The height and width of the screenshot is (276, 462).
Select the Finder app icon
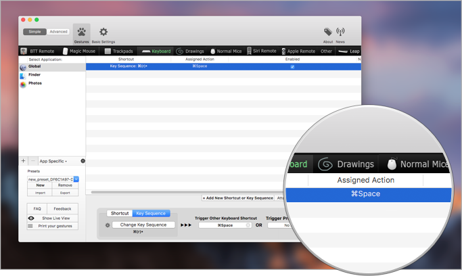coord(23,76)
